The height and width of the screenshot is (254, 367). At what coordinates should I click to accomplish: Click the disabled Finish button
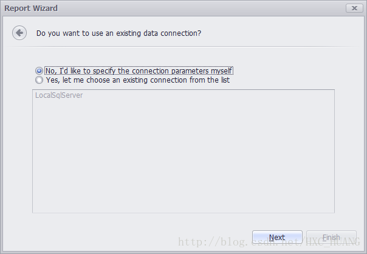tap(331, 237)
